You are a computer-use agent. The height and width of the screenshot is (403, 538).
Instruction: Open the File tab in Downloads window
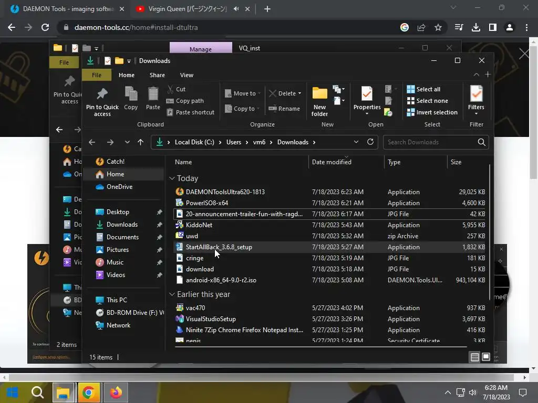97,75
